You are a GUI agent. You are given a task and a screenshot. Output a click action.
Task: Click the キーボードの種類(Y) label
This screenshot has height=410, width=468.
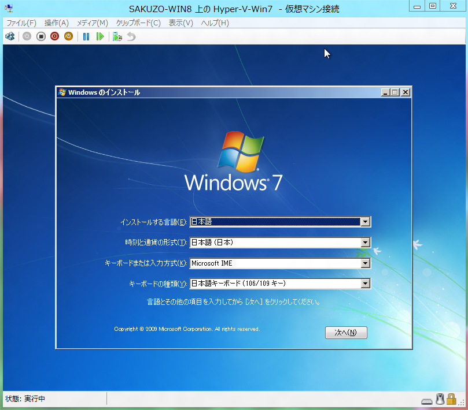158,284
